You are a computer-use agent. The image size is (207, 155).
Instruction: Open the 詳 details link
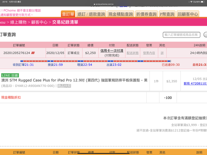[162, 53]
